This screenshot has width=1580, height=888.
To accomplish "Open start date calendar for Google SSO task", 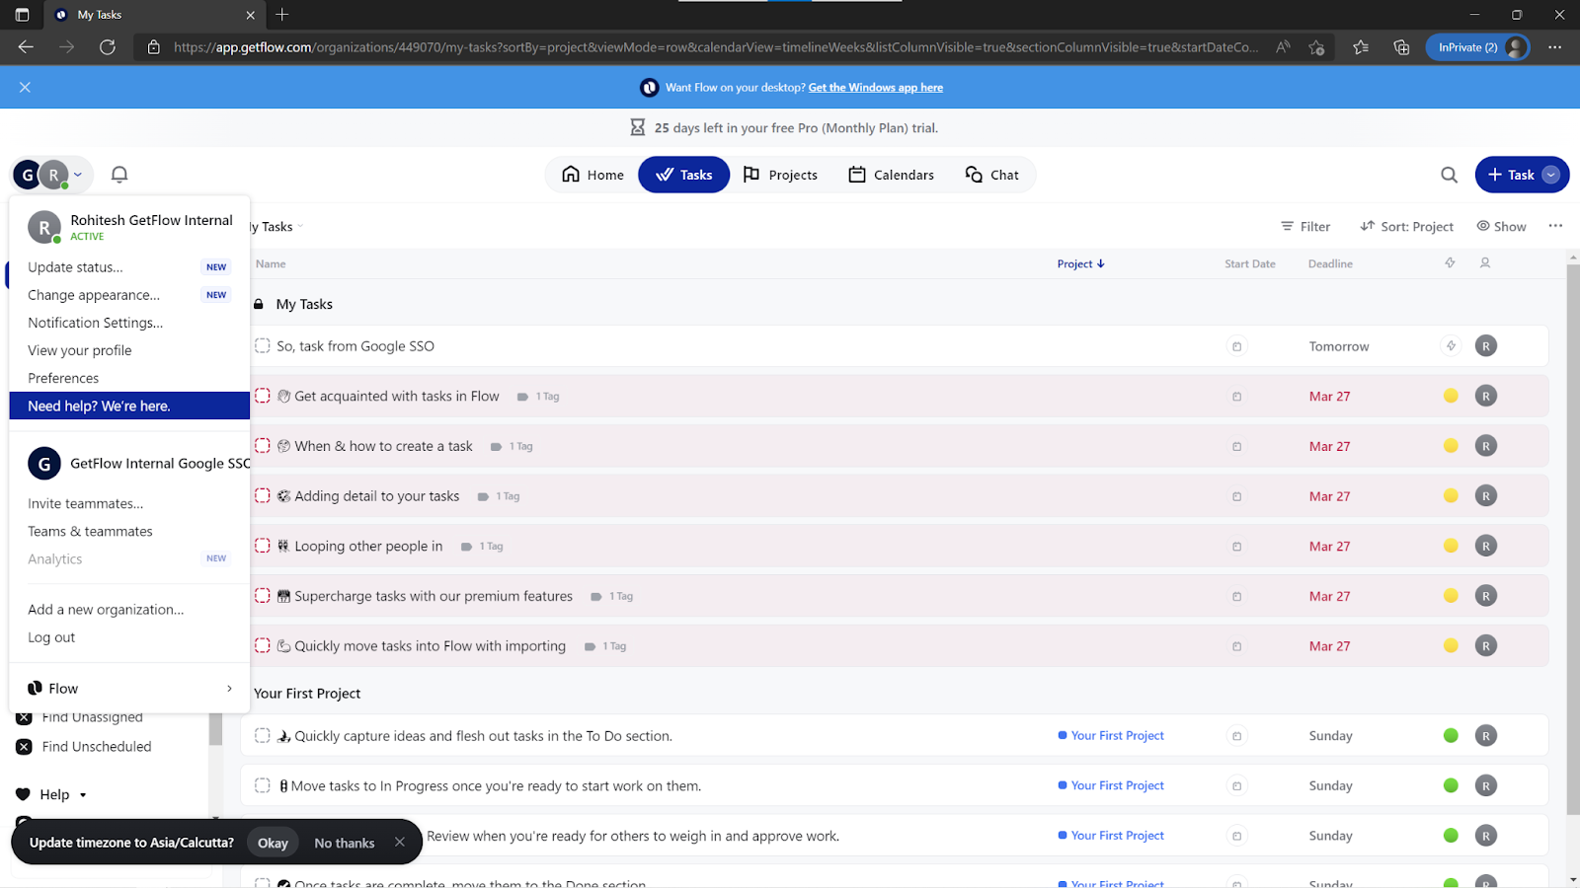I will point(1236,346).
